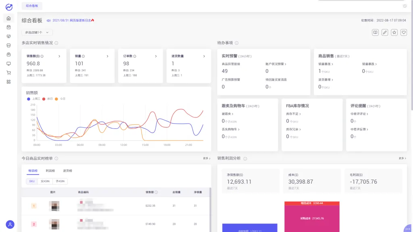The width and height of the screenshot is (413, 232).
Task: Switch to the 利润榜 tab
Action: (x=50, y=171)
